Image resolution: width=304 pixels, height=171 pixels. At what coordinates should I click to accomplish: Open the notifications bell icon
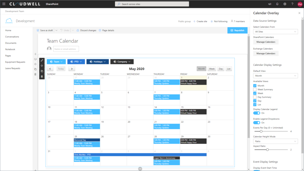[x=277, y=4]
